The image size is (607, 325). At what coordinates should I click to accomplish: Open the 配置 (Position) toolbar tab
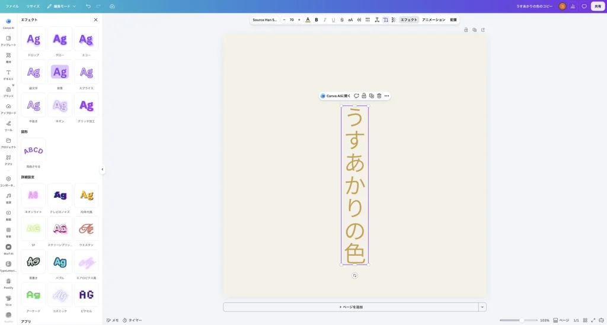coord(453,20)
